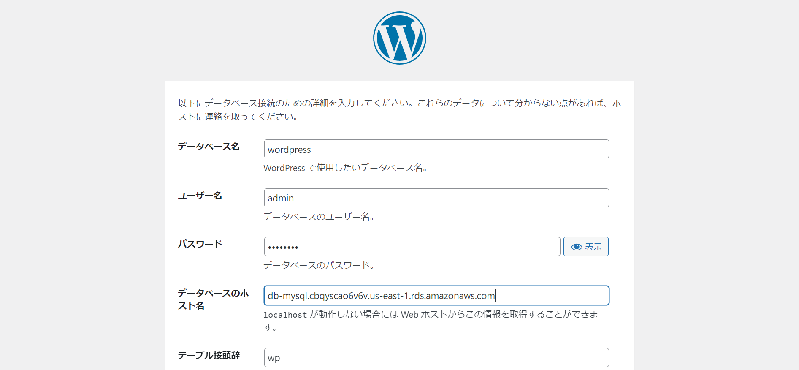Click the パスワード label
The height and width of the screenshot is (370, 799).
click(200, 244)
